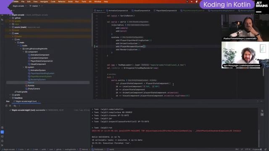Click the Run panel options kebab icon
Image resolution: width=269 pixels, height=151 pixels.
[x=258, y=102]
